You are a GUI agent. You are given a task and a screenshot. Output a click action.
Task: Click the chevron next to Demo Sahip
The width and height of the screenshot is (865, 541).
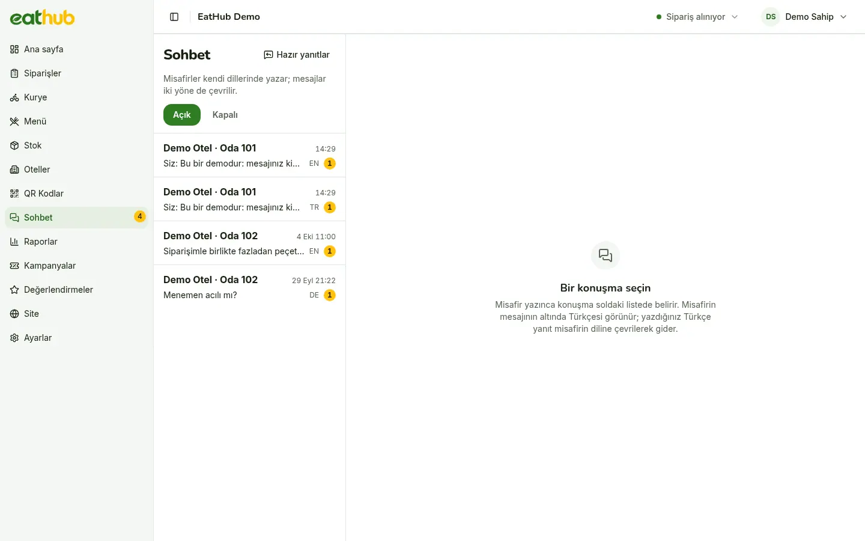tap(843, 17)
